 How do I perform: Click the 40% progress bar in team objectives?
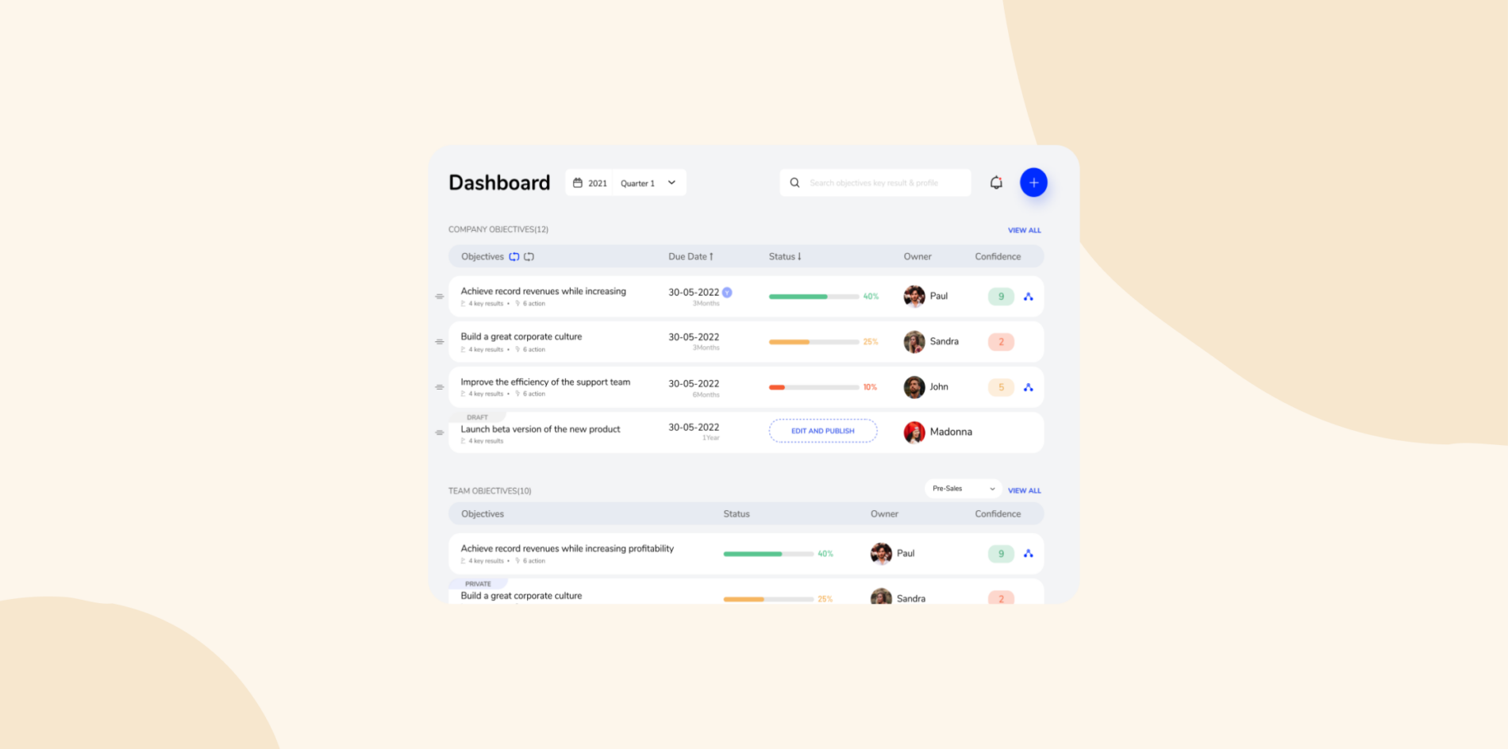pyautogui.click(x=768, y=554)
